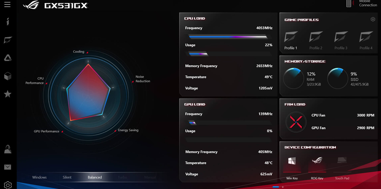This screenshot has width=381, height=189.
Task: Click the DEVICE CONFIGURATION heading
Action: tap(310, 147)
